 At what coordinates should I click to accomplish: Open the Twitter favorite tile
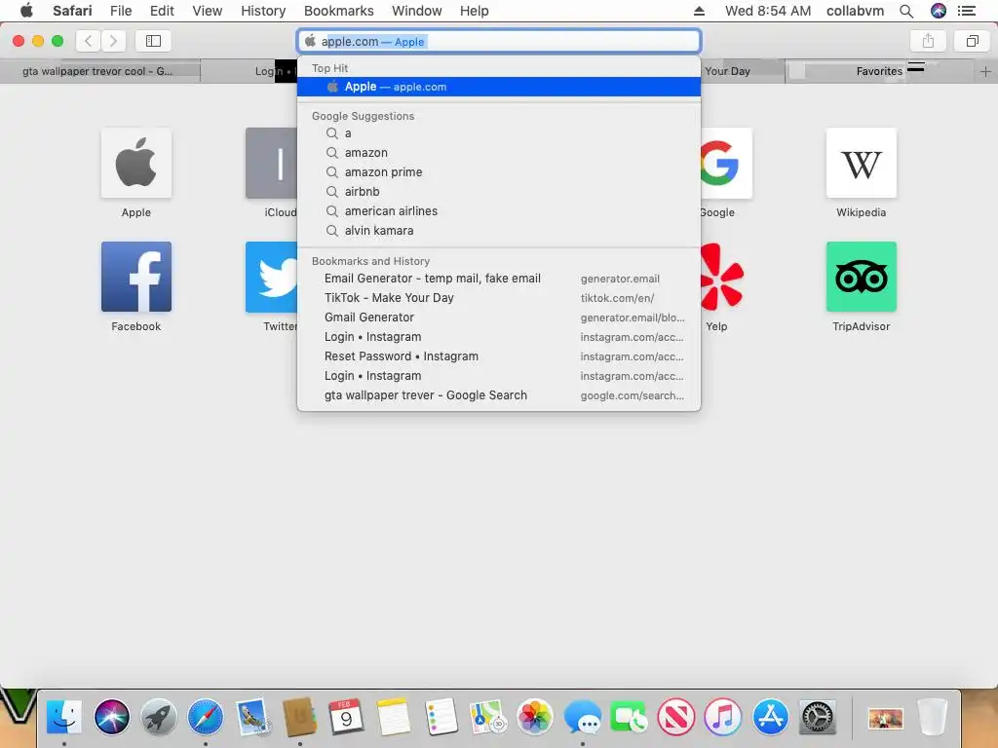[x=272, y=277]
